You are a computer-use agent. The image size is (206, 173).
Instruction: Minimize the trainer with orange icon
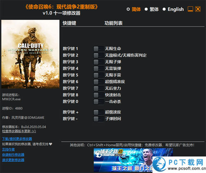(190, 9)
